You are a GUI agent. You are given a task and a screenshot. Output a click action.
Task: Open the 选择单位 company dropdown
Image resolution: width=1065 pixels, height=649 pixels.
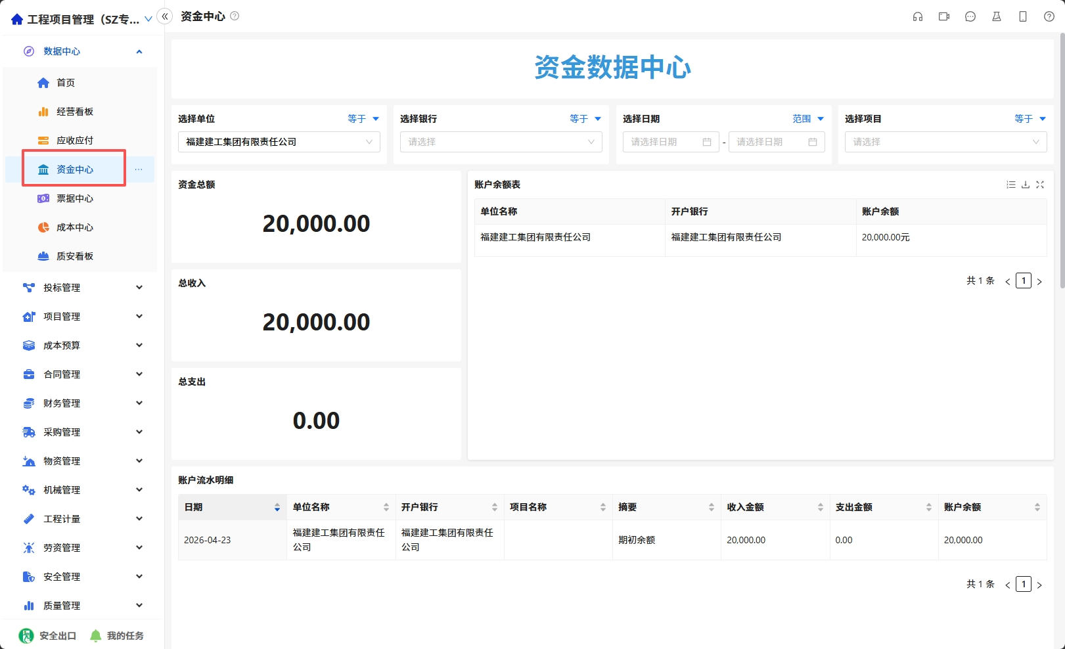point(279,142)
